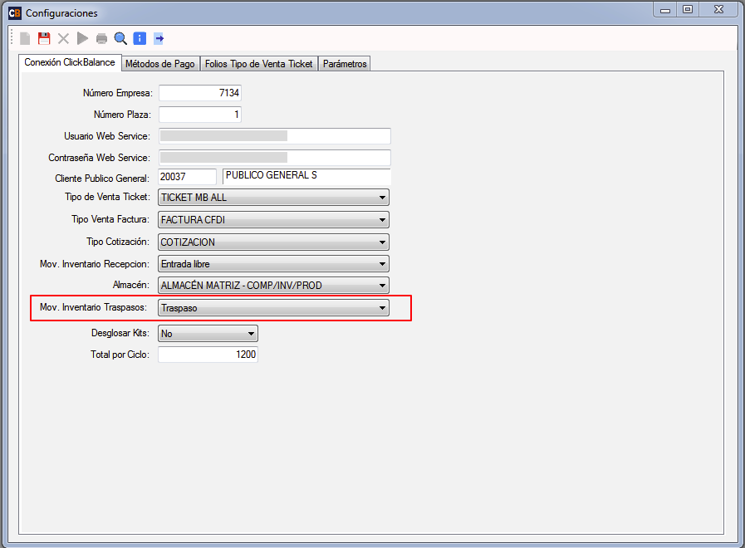Switch to the Métodos de Pago tab
Screen dimensions: 745x548
160,64
